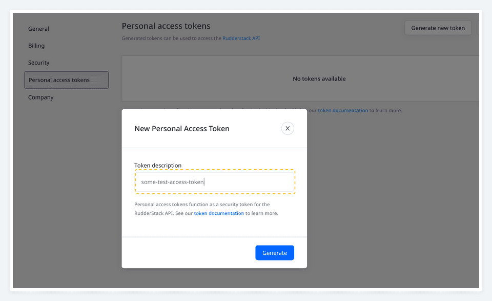
Task: Open the Rudderstack API link
Action: (x=242, y=38)
